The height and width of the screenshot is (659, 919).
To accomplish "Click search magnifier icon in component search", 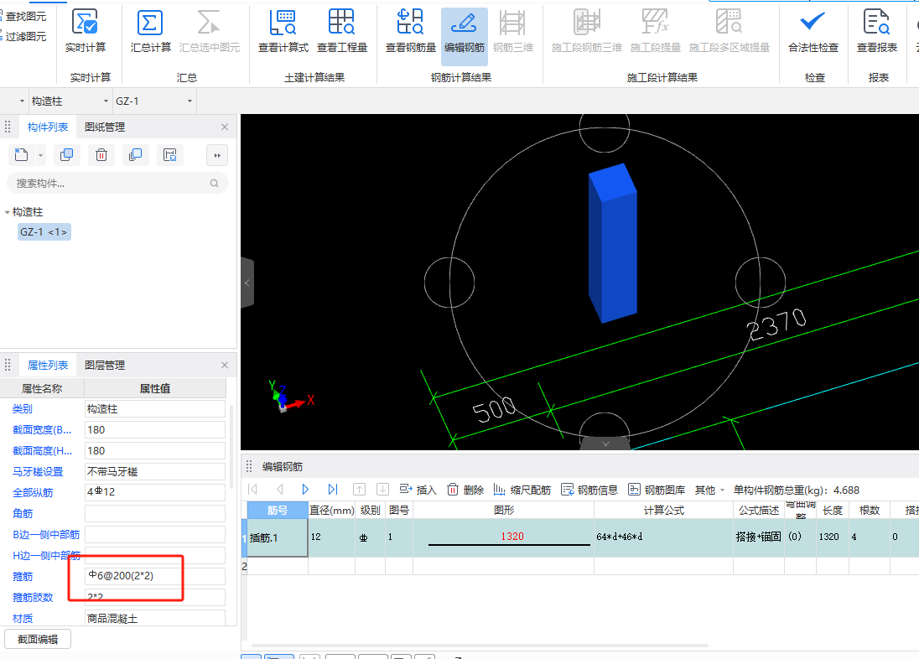I will (215, 184).
